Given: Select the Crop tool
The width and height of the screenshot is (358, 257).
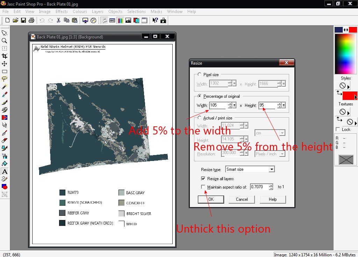Looking at the screenshot, I should pyautogui.click(x=4, y=56).
